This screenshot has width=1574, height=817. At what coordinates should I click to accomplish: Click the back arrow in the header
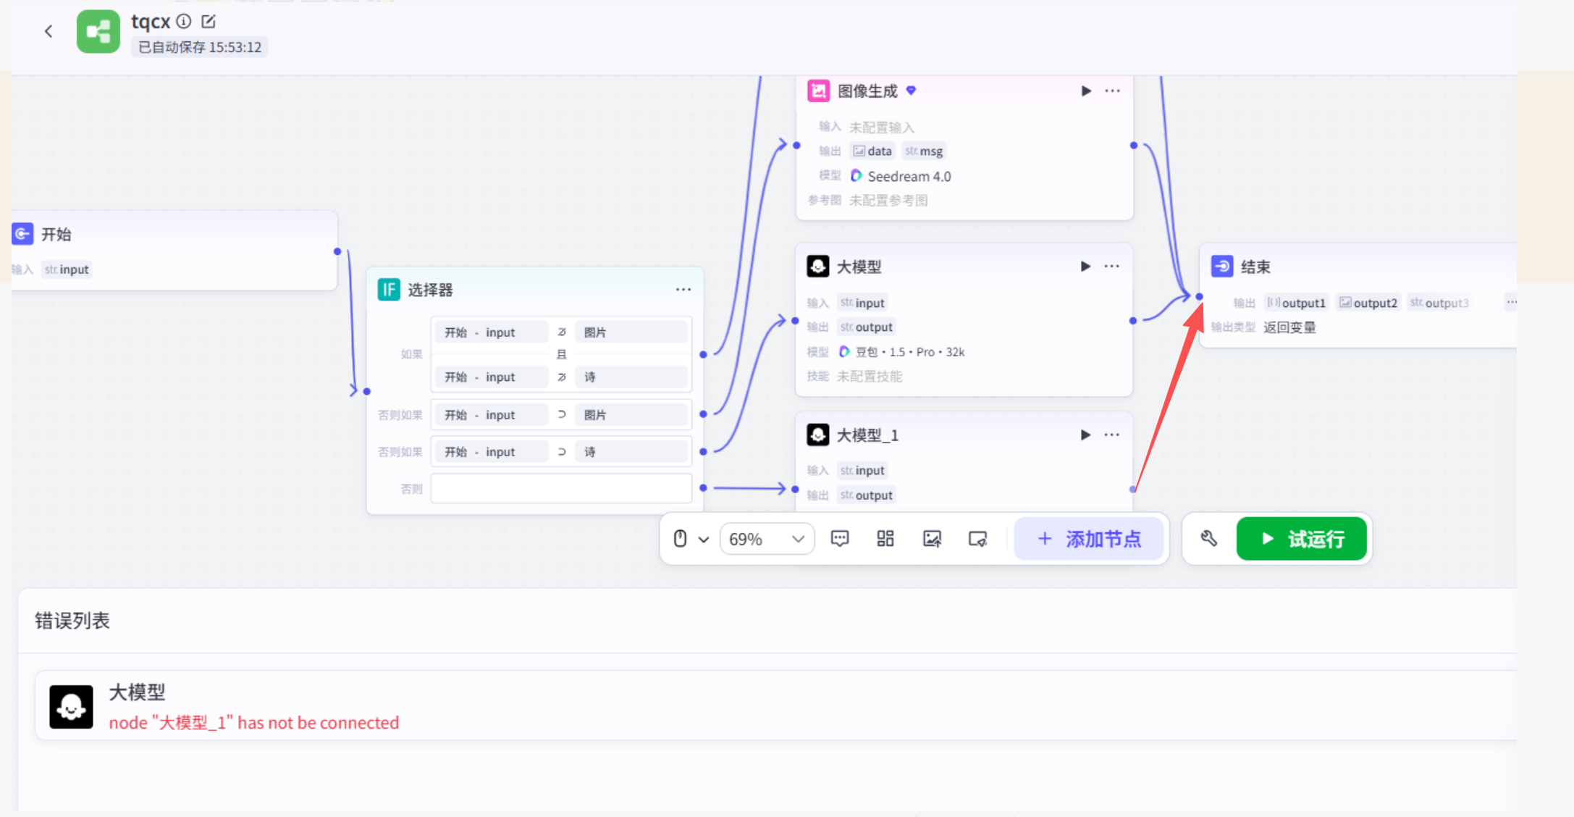(49, 31)
